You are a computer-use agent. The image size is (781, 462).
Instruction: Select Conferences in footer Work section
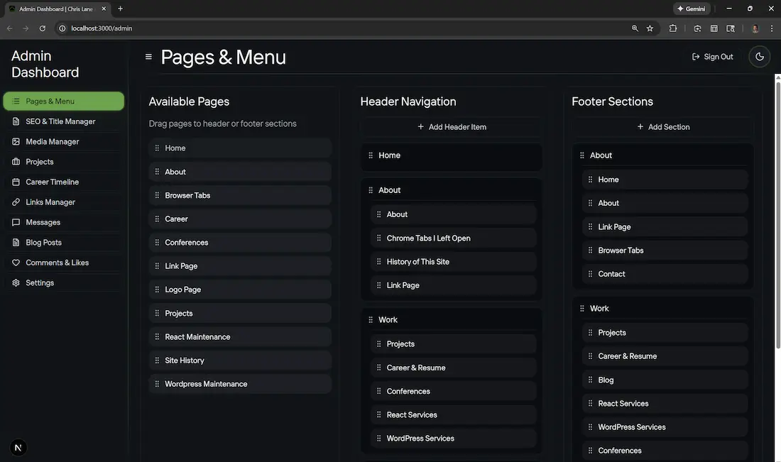click(665, 451)
